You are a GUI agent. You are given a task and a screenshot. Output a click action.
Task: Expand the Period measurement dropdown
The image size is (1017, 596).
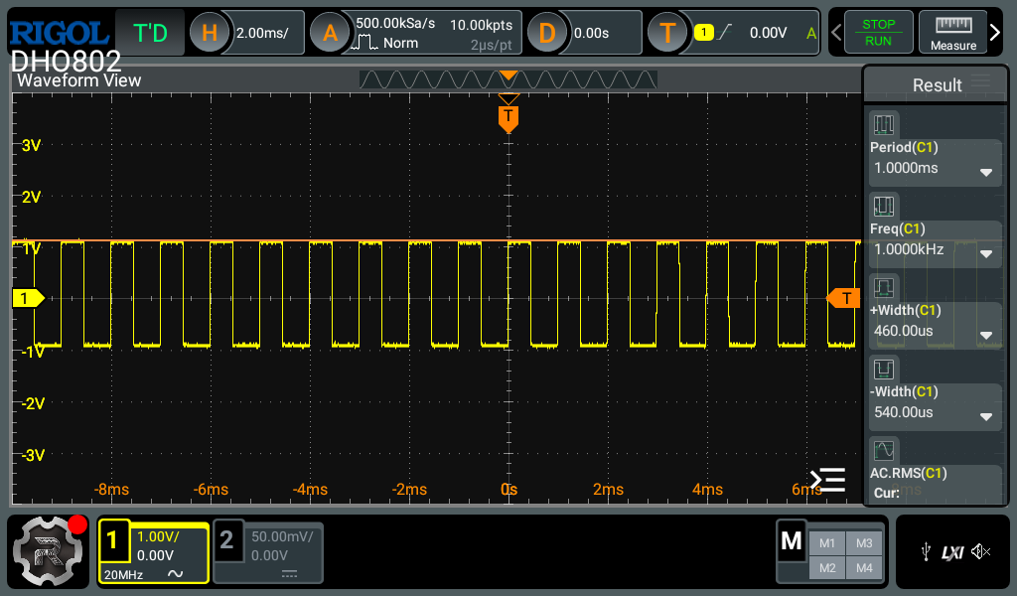tap(985, 171)
